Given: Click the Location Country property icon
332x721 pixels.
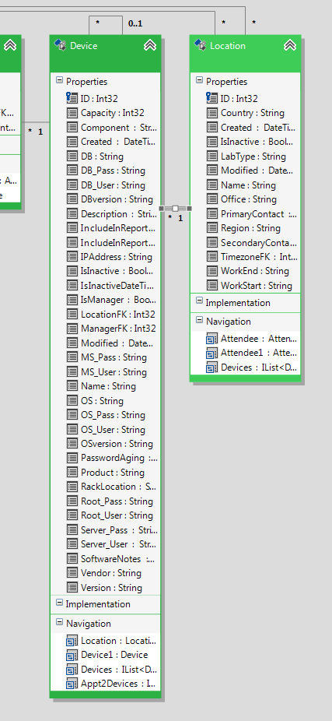Looking at the screenshot, I should (x=211, y=113).
